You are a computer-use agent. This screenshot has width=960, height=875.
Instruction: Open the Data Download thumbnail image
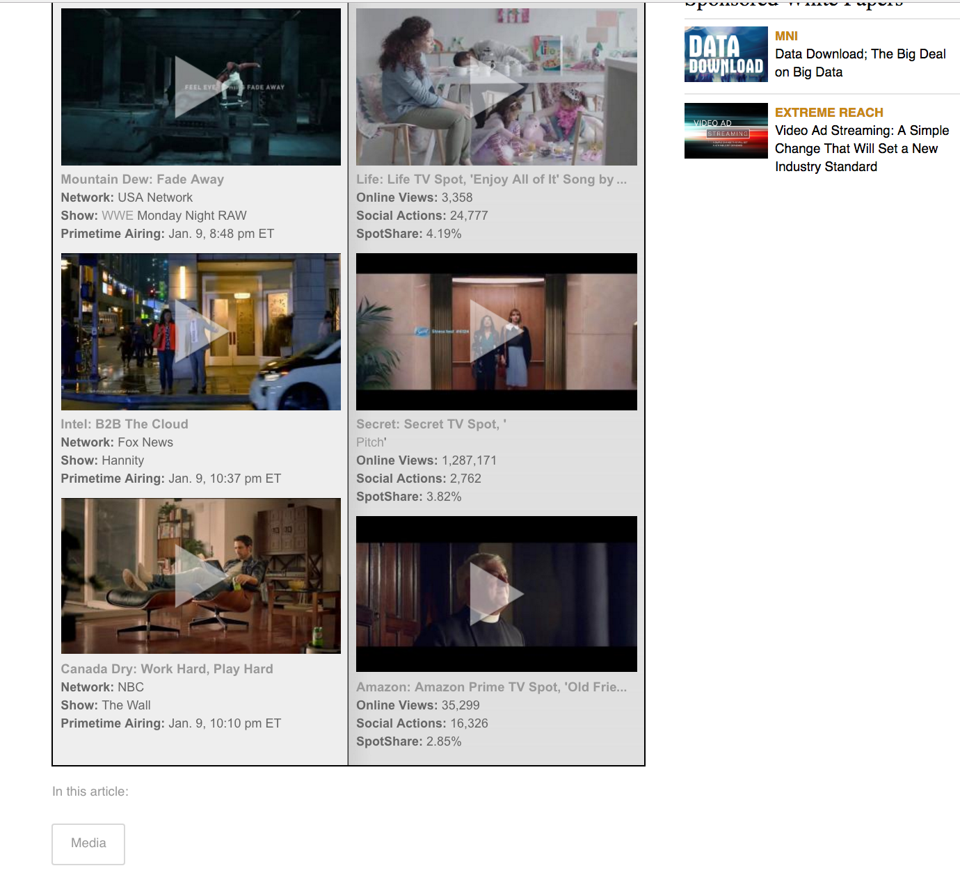click(x=726, y=54)
